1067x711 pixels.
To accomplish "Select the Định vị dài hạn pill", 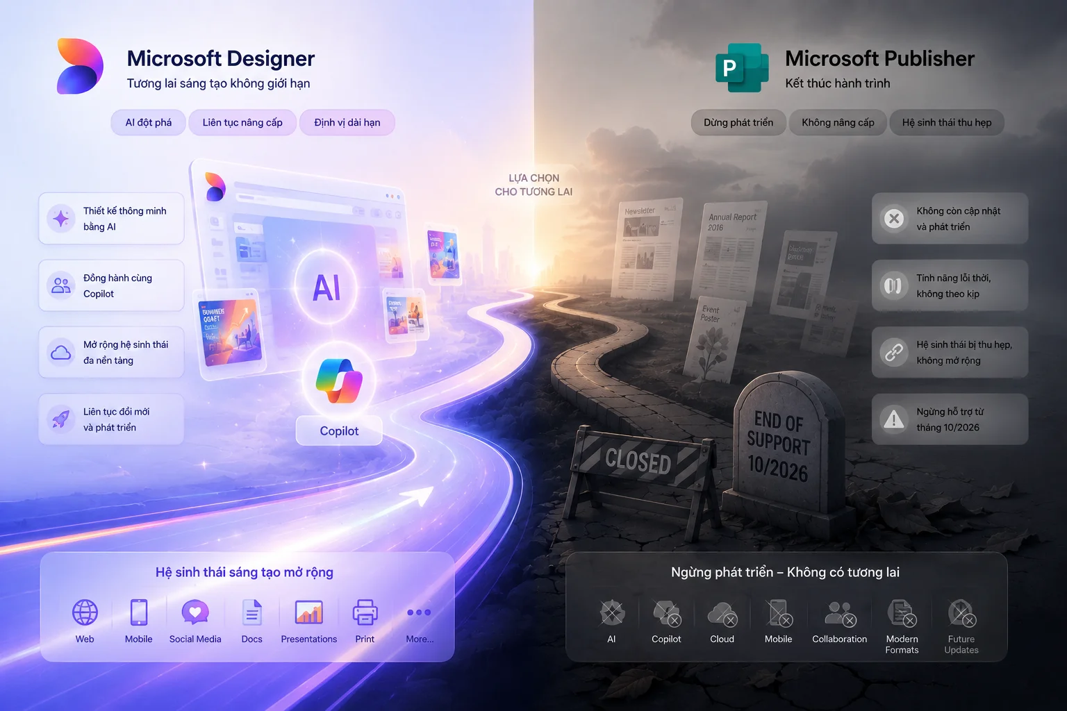I will tap(347, 122).
